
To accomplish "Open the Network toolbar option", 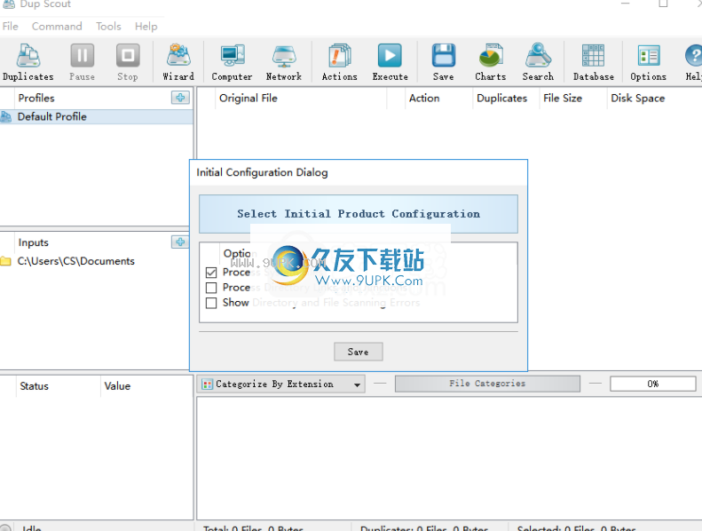I will point(284,62).
